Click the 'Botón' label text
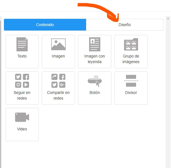Image resolution: width=171 pixels, height=168 pixels. pyautogui.click(x=95, y=93)
